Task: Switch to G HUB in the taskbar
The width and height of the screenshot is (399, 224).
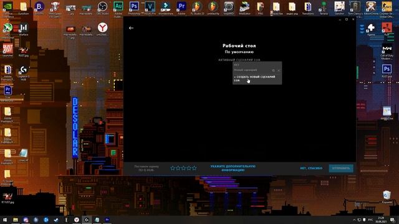Action: 87,220
